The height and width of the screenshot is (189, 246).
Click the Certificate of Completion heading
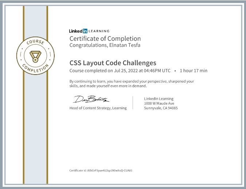coord(105,38)
